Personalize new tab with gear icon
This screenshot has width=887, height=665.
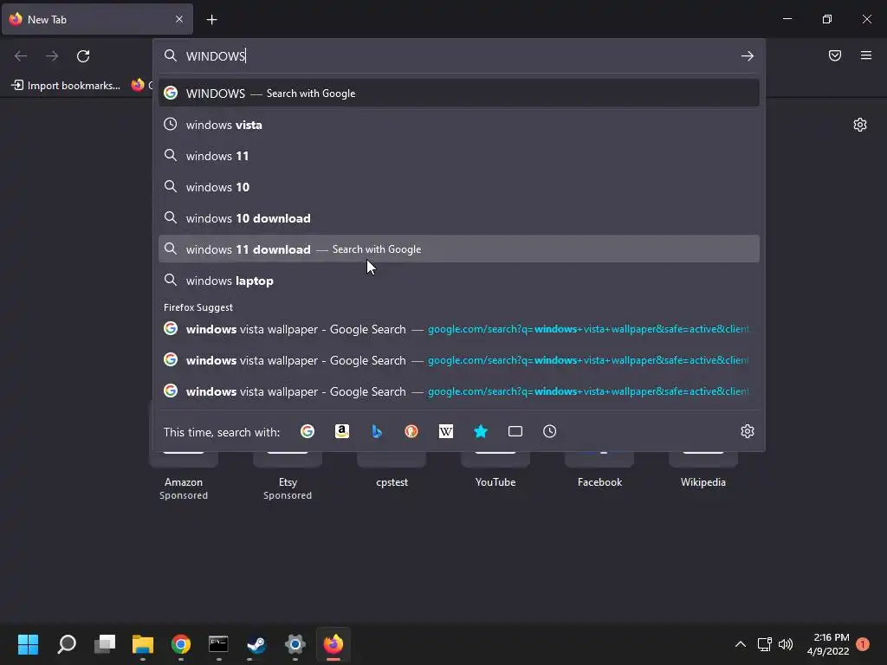click(860, 125)
